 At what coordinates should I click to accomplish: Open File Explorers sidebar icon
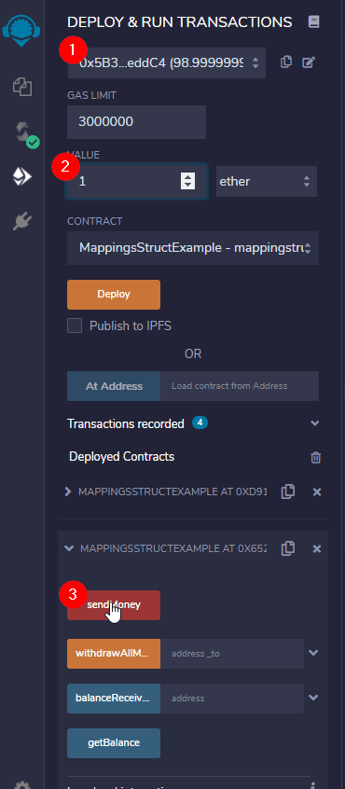22,87
